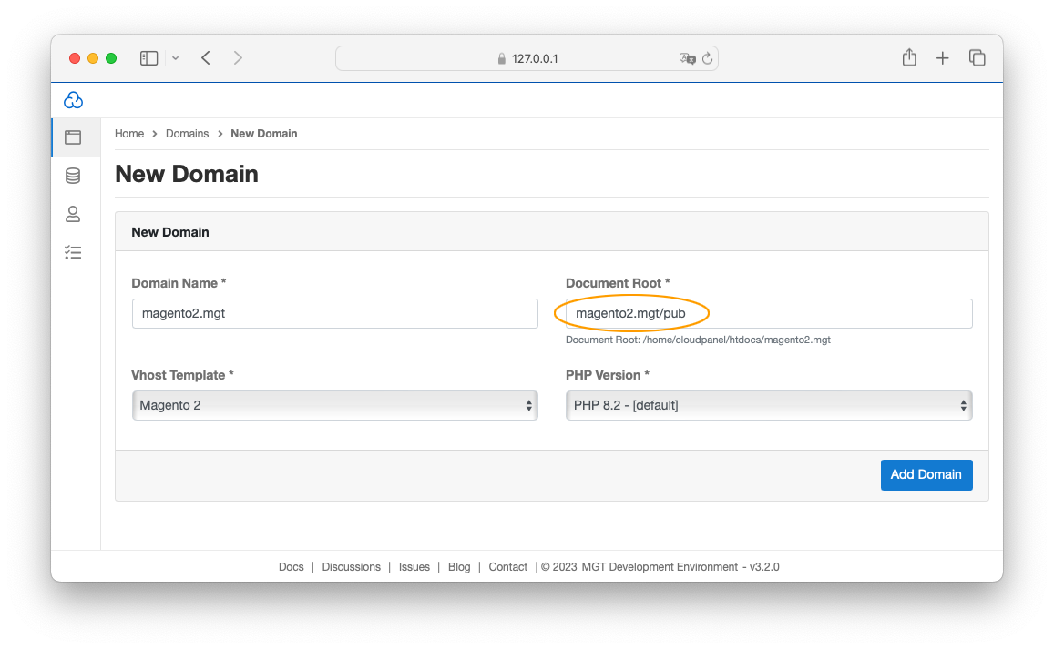
Task: Open the Users section via the person icon
Action: (74, 214)
